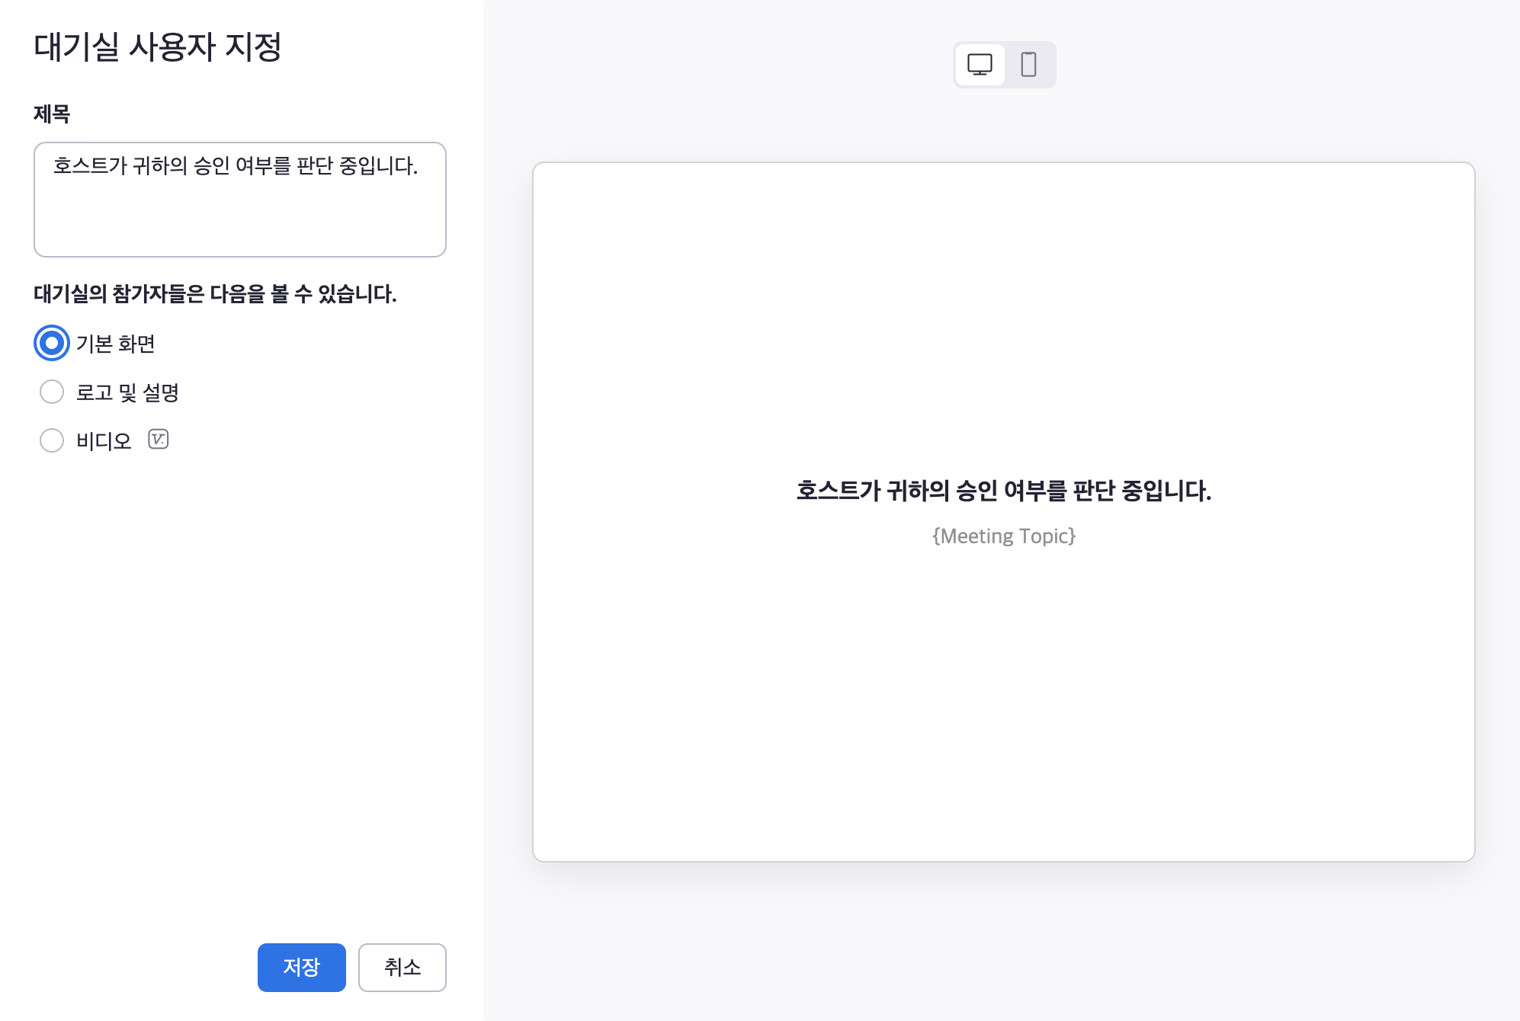Screen dimensions: 1520x1021
Task: Click the 대기실의 참가자들은 section label
Action: click(215, 294)
